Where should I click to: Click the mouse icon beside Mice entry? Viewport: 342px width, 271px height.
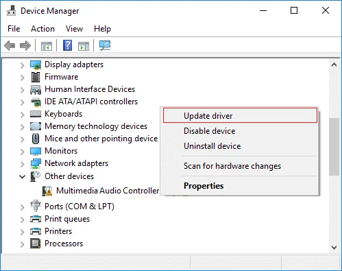pos(36,139)
